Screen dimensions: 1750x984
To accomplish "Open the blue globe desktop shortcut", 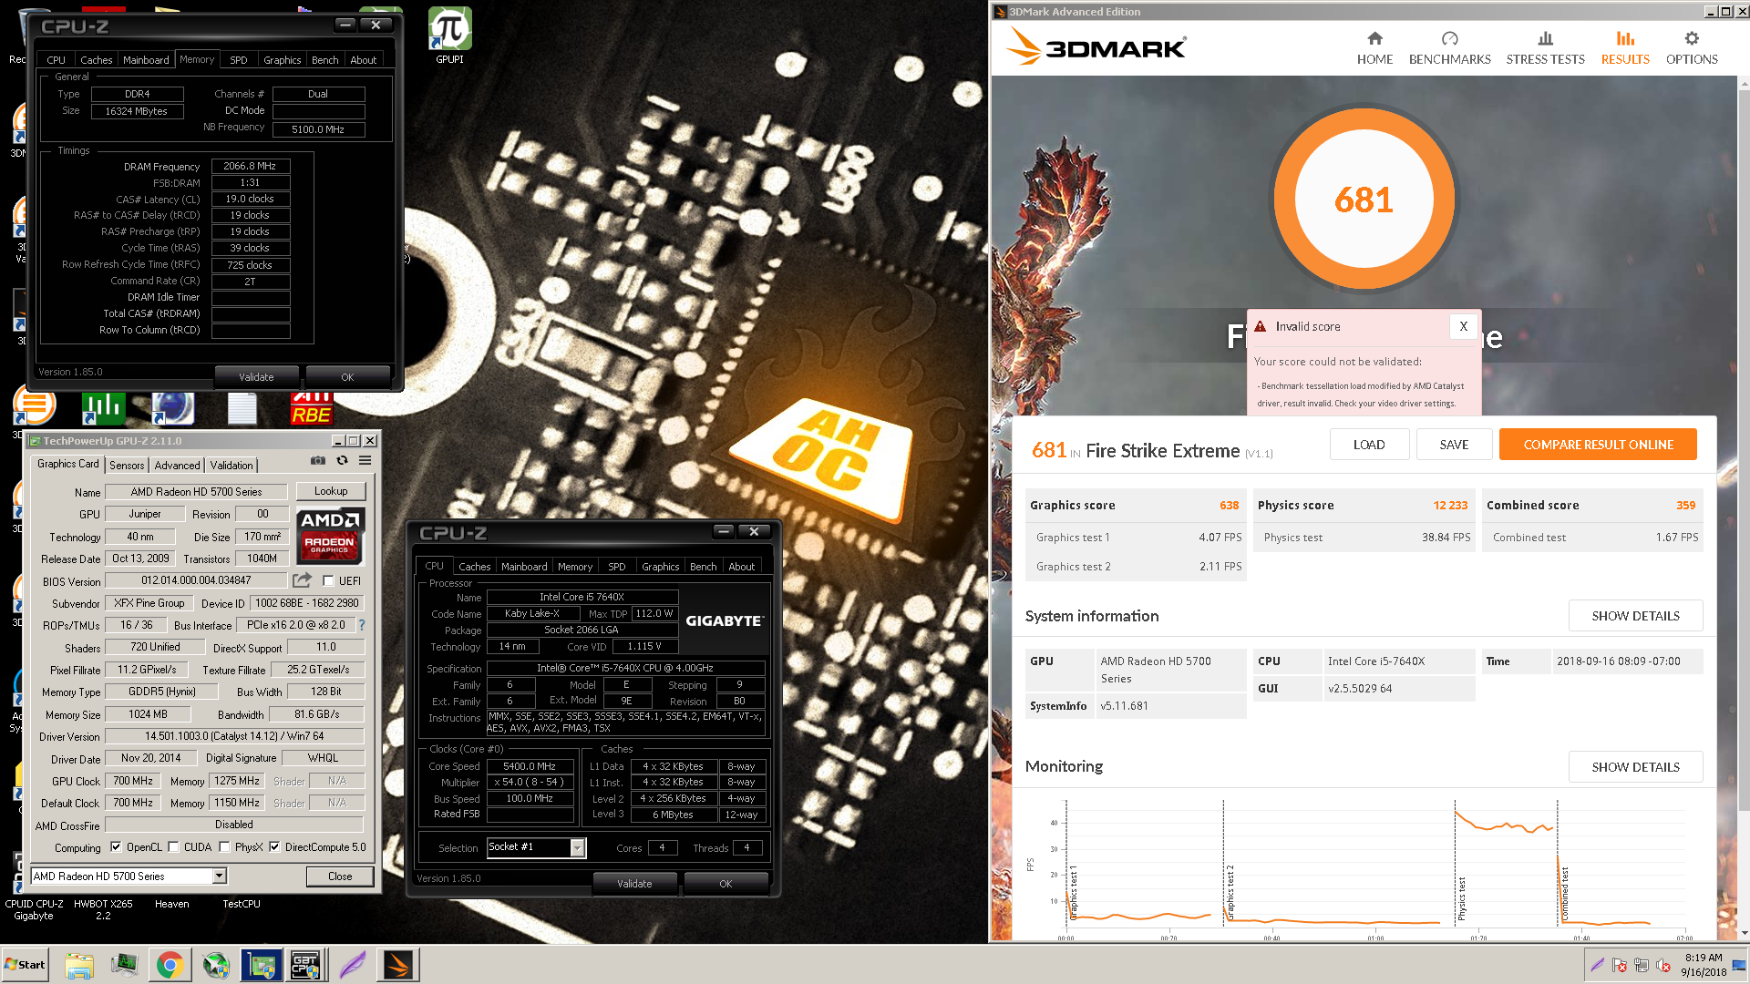I will tap(172, 408).
